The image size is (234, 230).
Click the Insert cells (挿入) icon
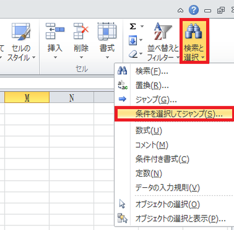(55, 31)
